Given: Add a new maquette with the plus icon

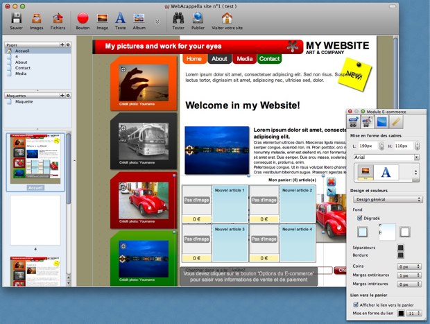Looking at the screenshot, I should 62,96.
